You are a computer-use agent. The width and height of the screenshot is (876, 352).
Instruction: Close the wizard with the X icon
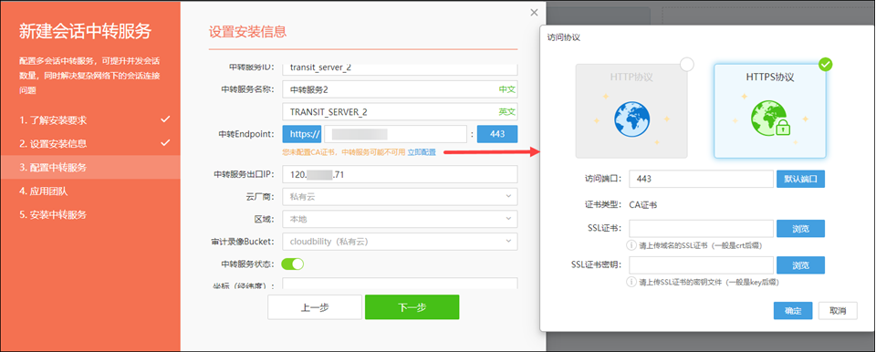click(534, 12)
